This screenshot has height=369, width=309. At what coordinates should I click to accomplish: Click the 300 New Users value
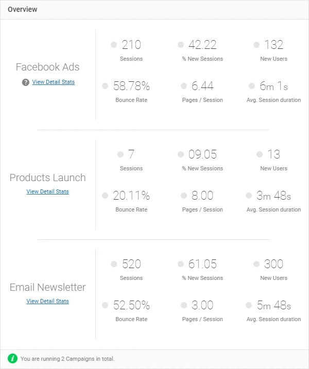273,264
